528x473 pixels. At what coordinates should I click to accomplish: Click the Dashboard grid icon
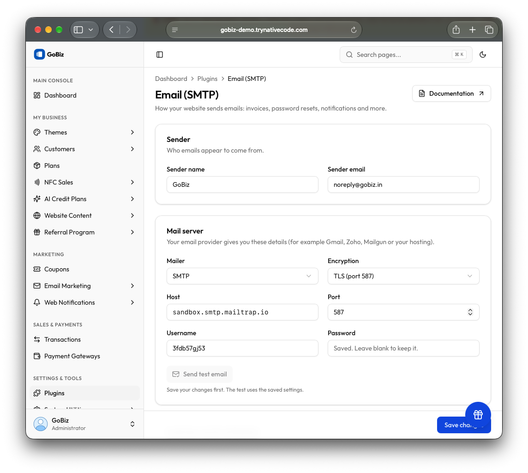(x=37, y=95)
